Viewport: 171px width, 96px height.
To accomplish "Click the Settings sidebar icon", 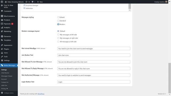I will [2, 61].
